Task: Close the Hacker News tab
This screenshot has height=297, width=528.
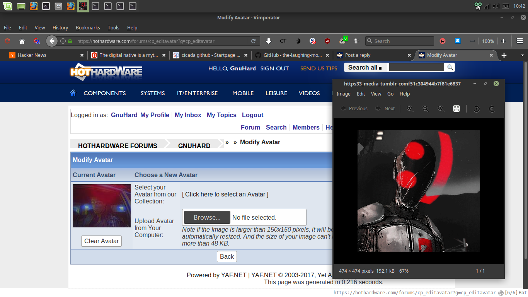Action: [x=82, y=55]
